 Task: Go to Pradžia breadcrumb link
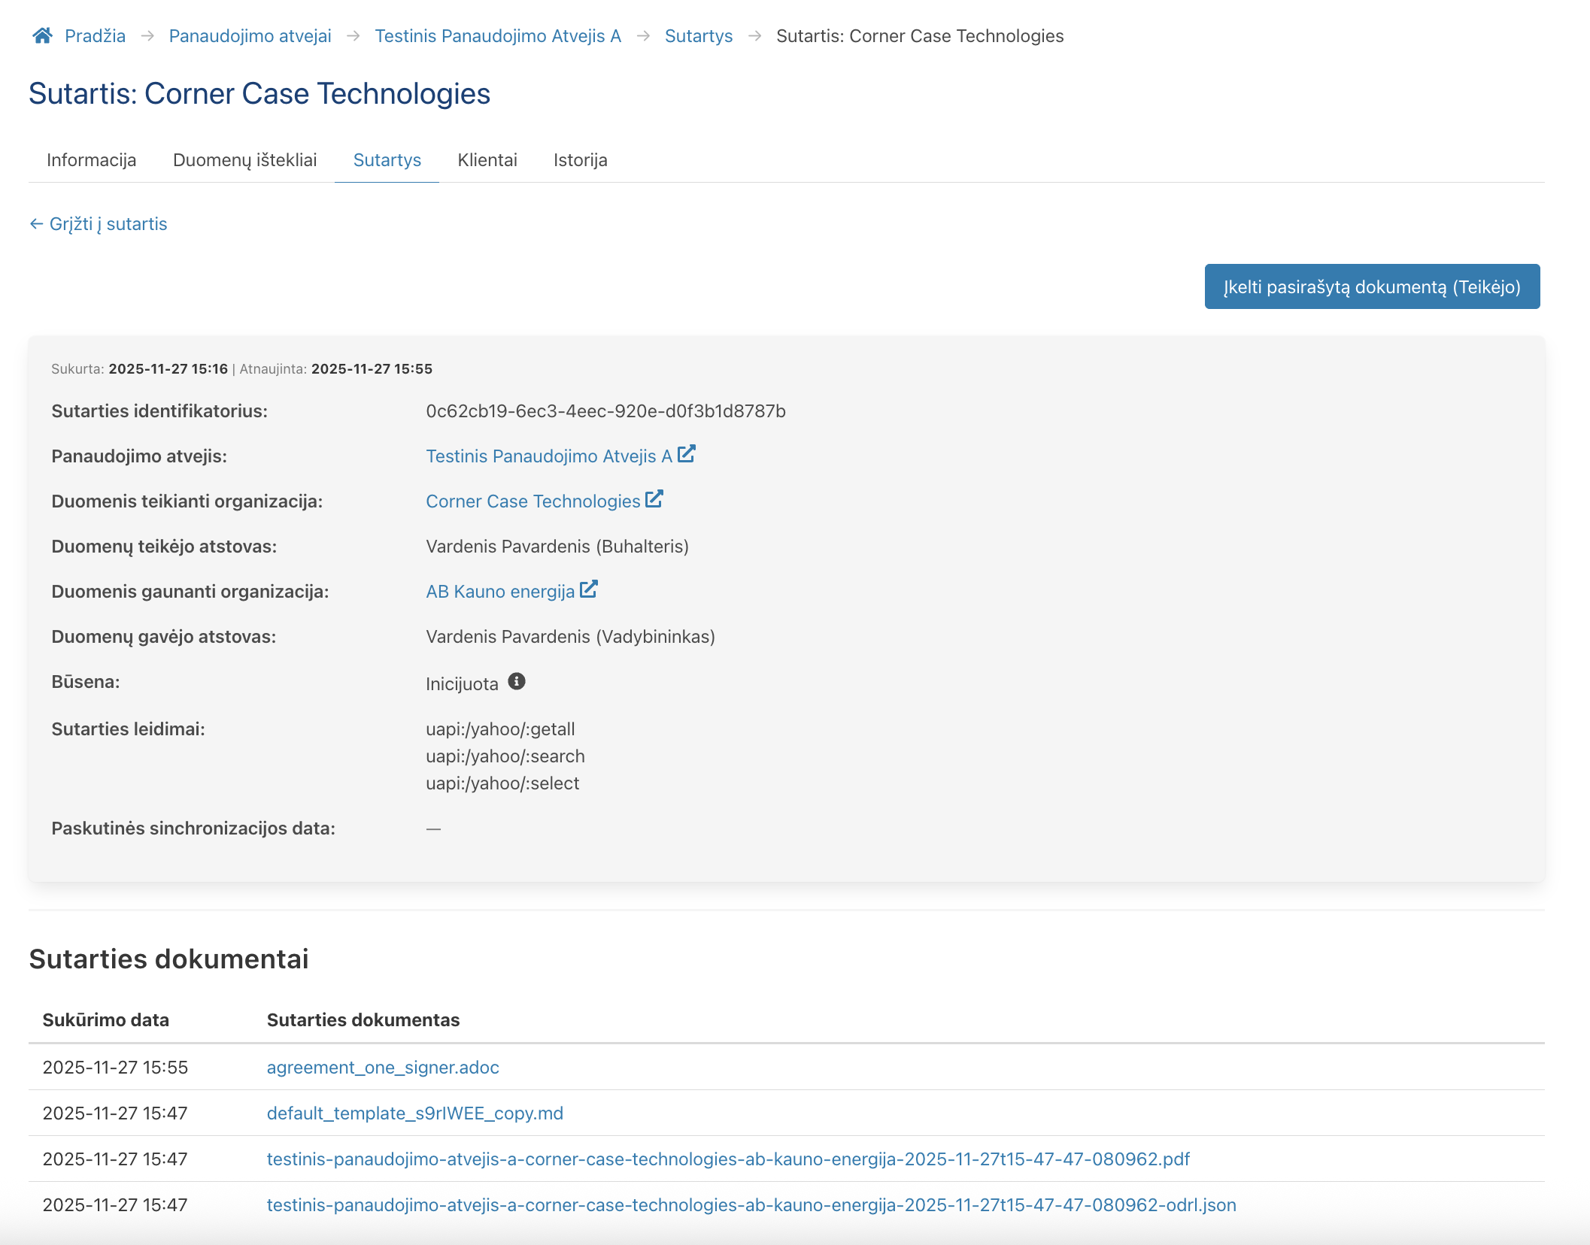(95, 36)
